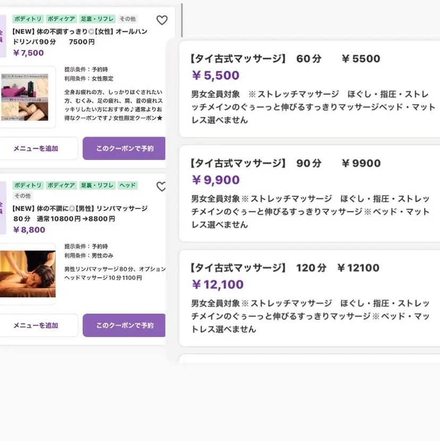The image size is (440, 441).
Task: Click the ボディケア tag on the women's coupon
Action: click(x=61, y=19)
